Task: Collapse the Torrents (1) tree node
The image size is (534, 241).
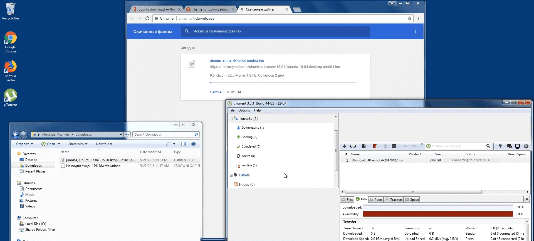Action: (x=231, y=119)
